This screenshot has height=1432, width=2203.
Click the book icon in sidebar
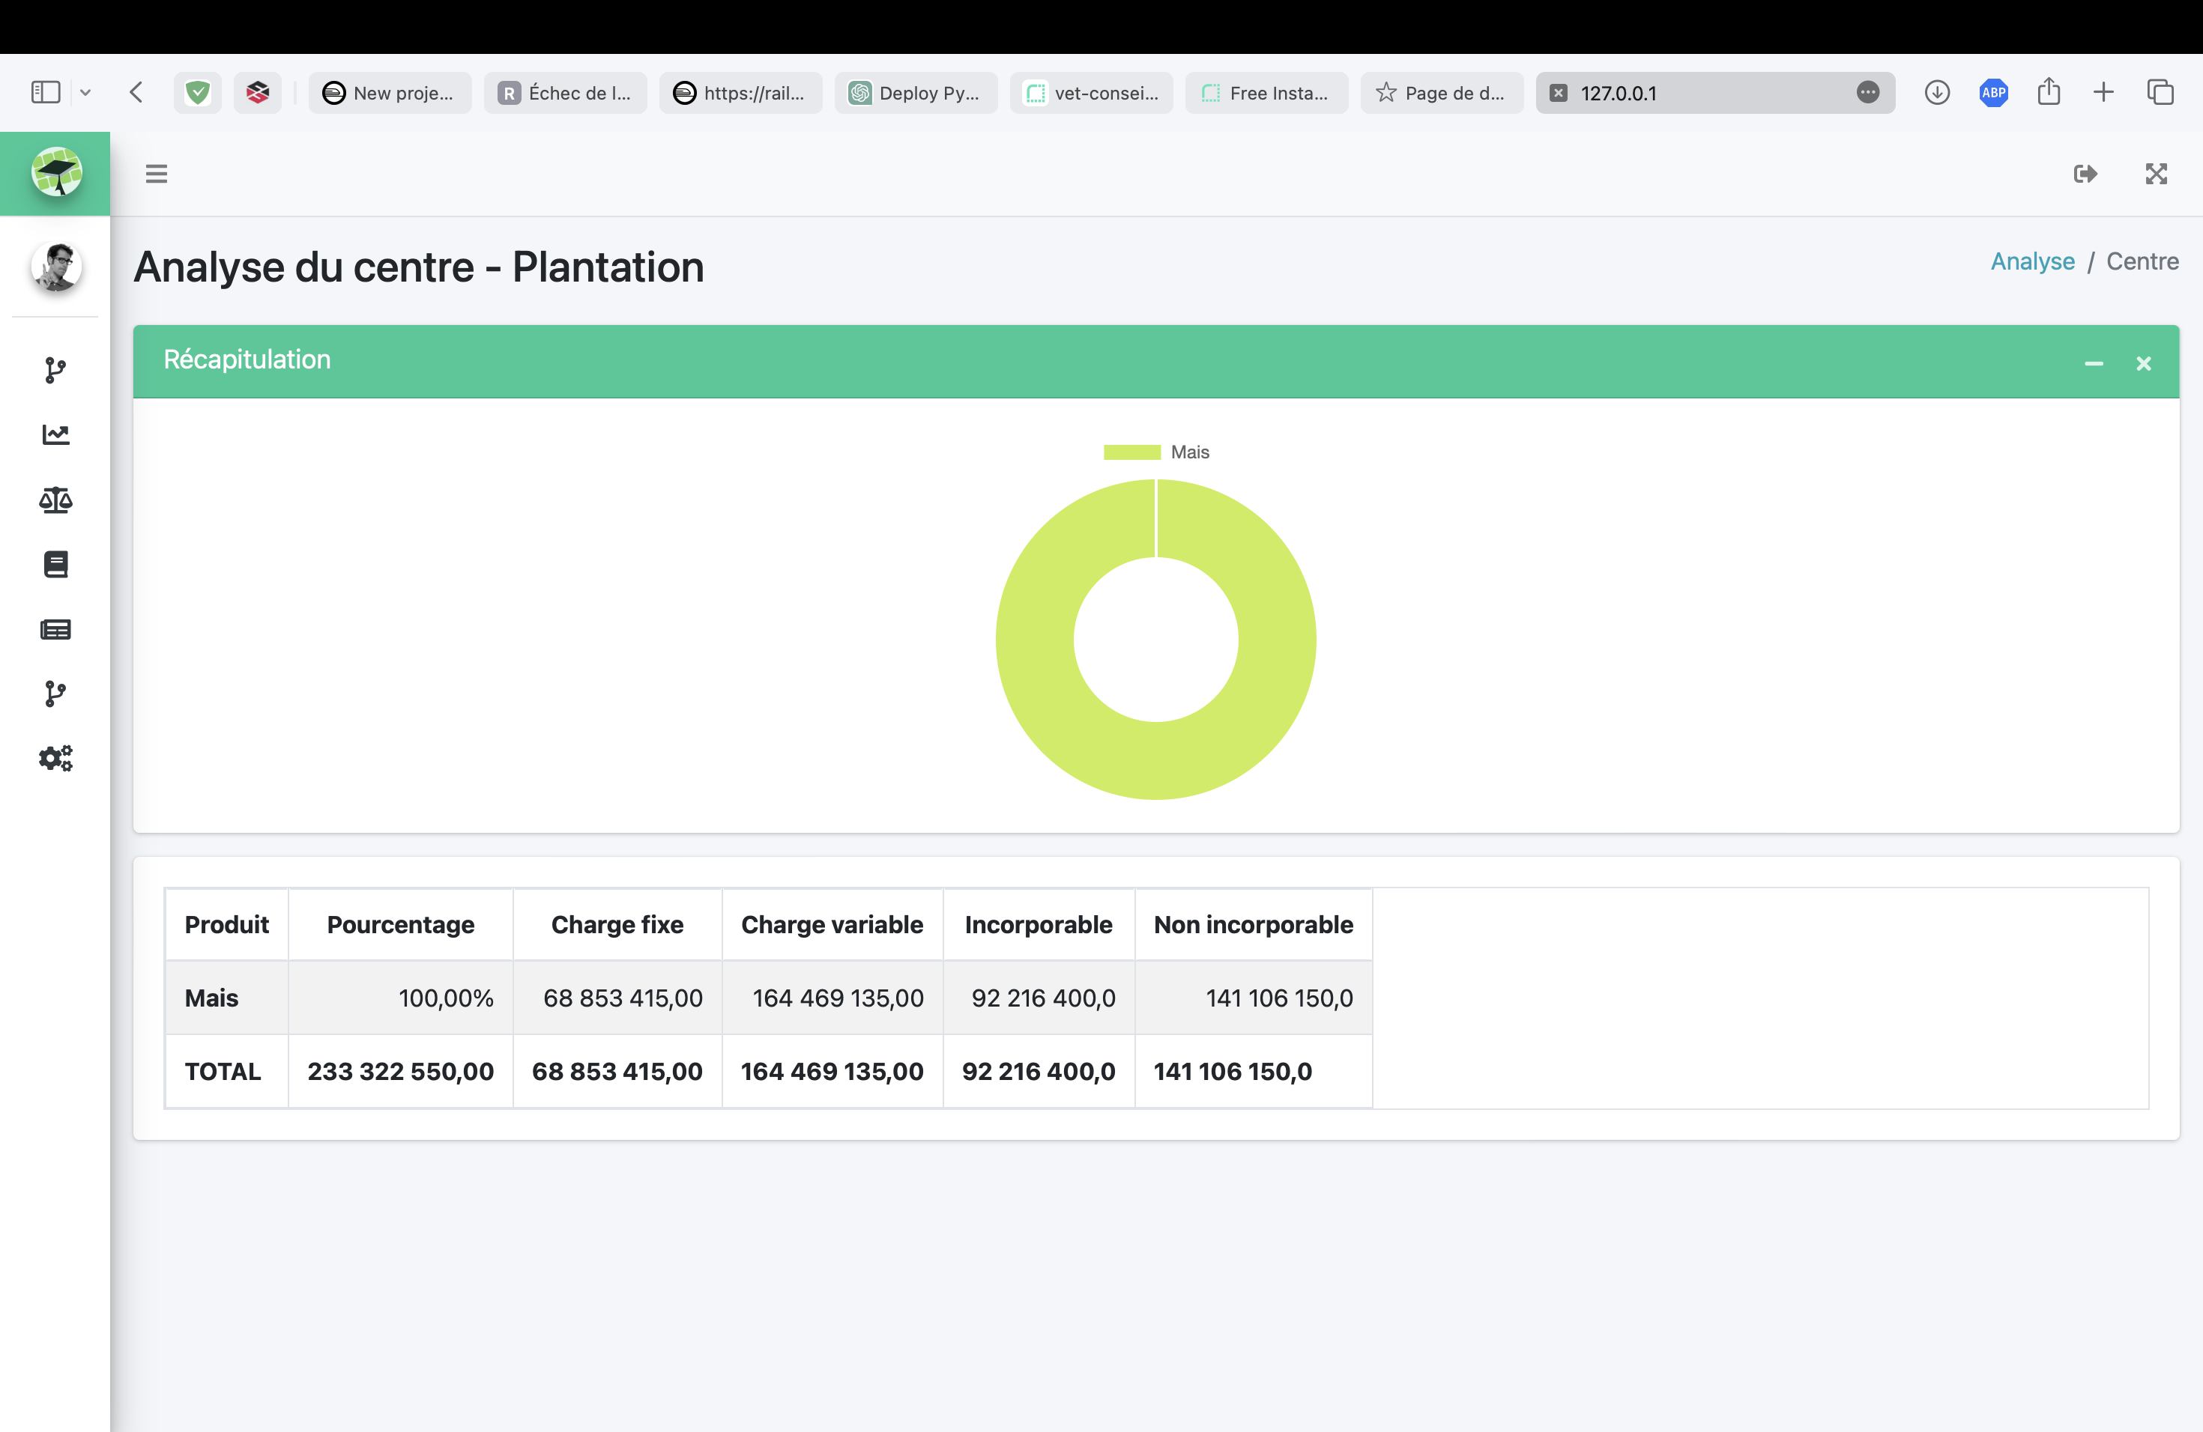click(55, 564)
